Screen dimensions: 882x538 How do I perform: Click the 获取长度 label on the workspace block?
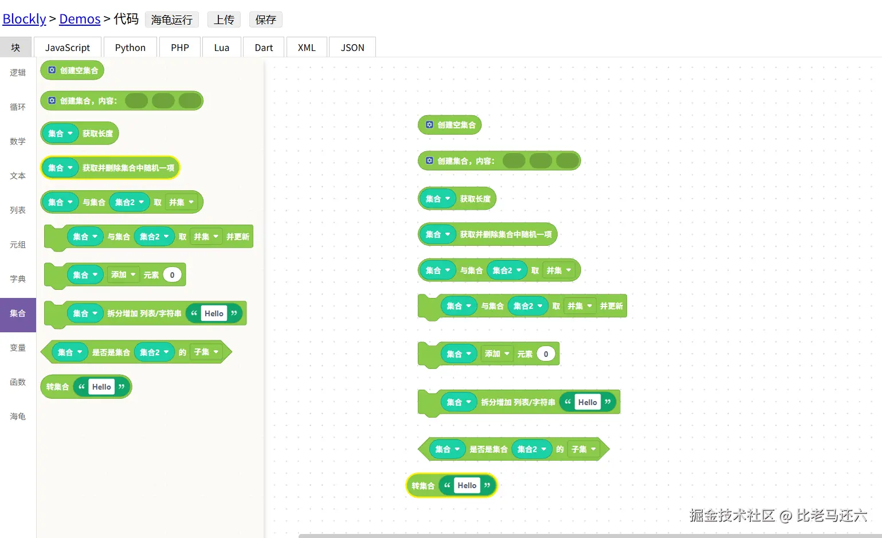coord(475,199)
